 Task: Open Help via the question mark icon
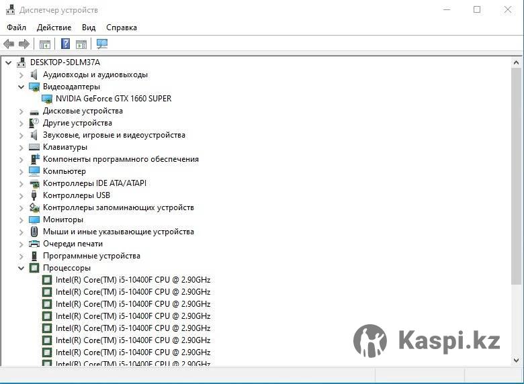66,44
